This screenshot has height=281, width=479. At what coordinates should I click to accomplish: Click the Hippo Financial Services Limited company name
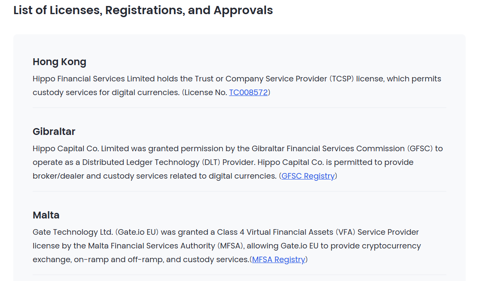(x=94, y=79)
